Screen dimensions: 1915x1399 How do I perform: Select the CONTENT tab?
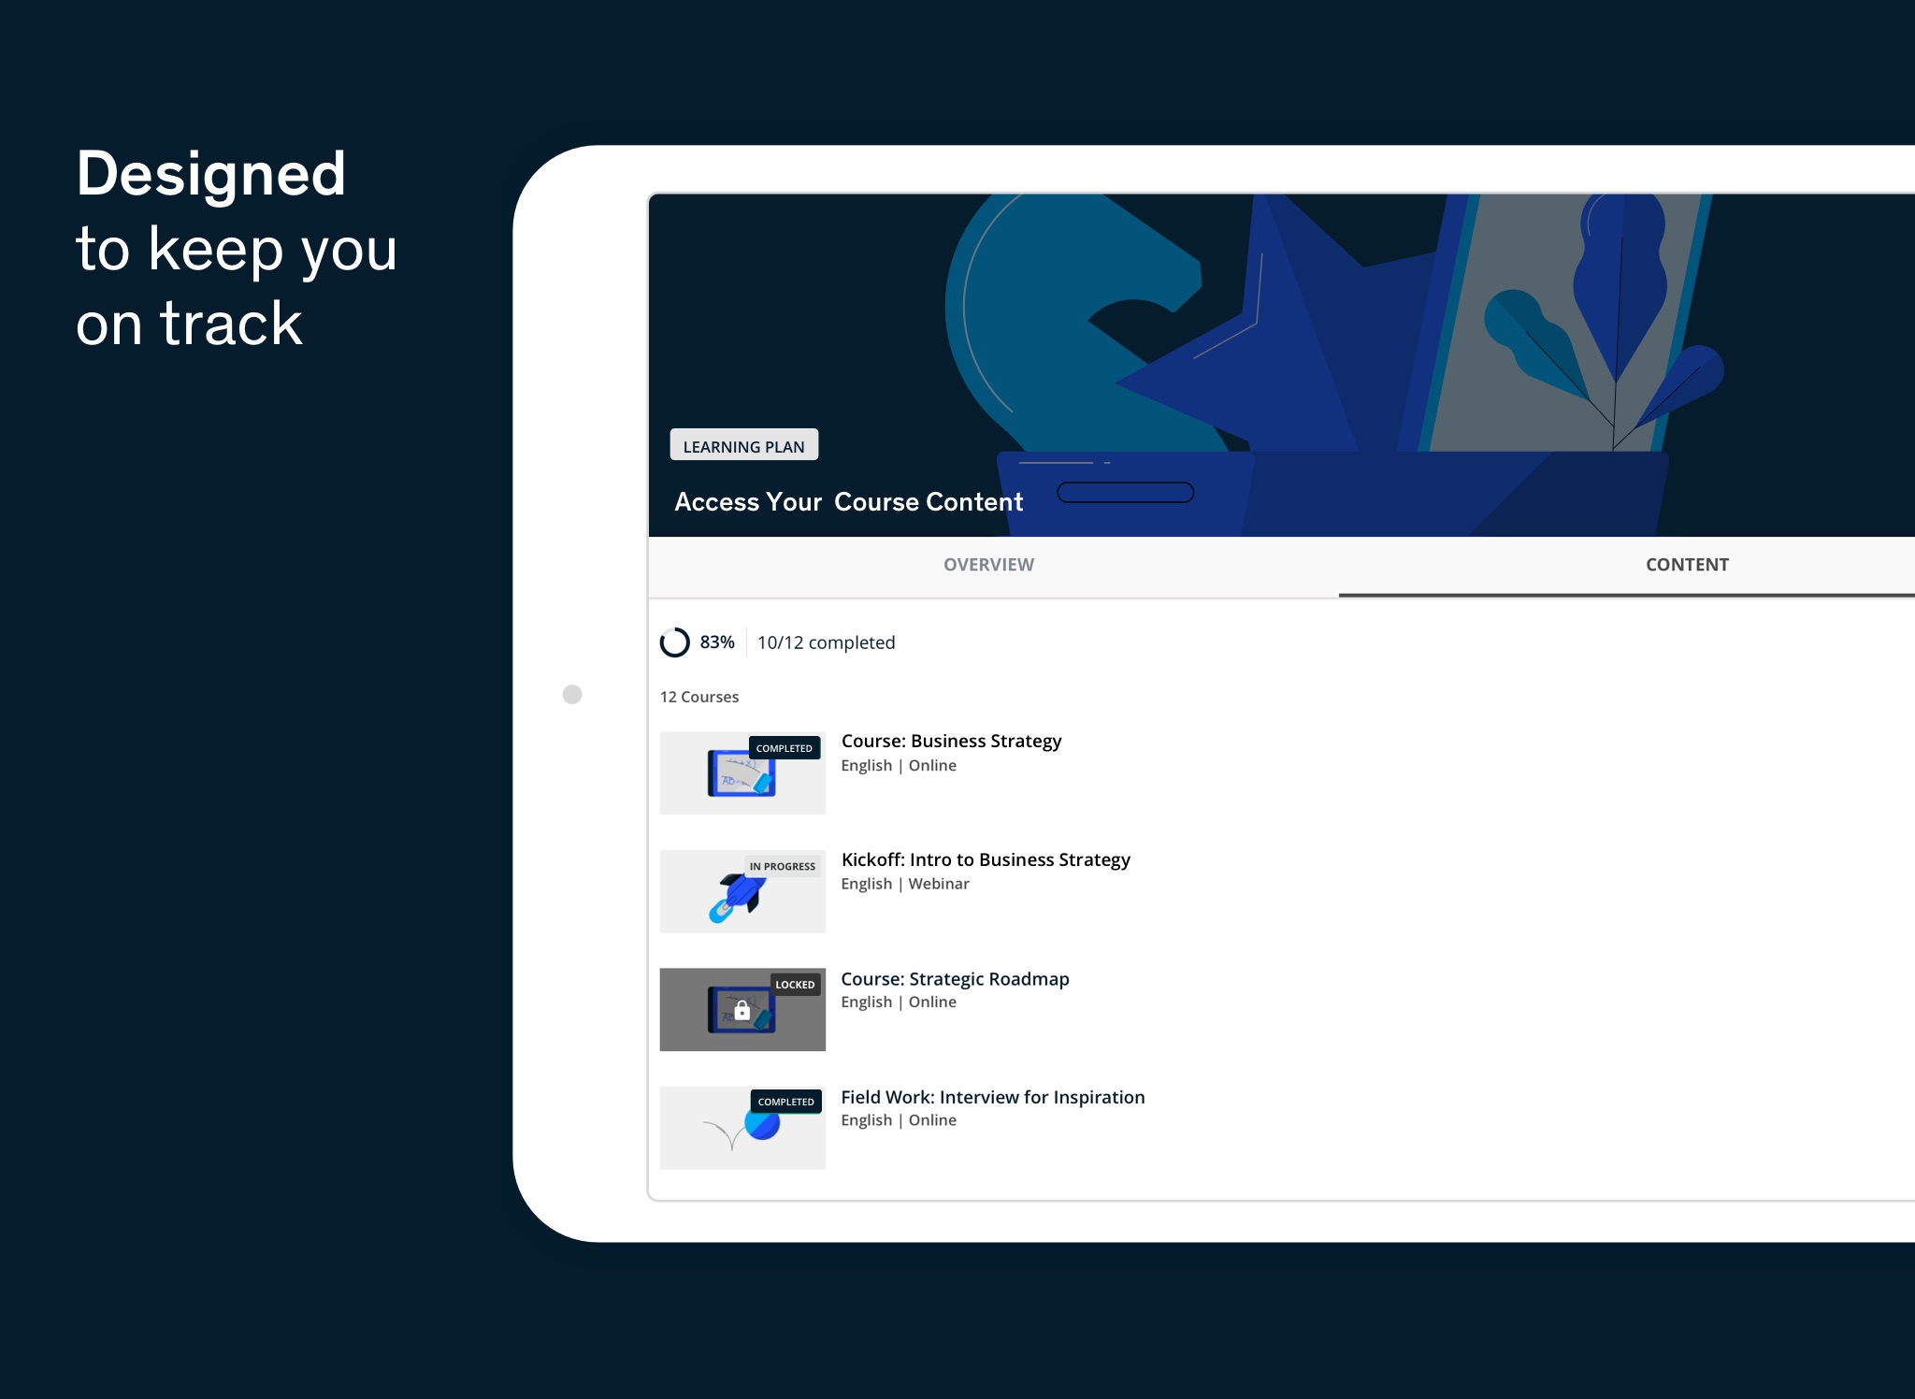click(1686, 564)
